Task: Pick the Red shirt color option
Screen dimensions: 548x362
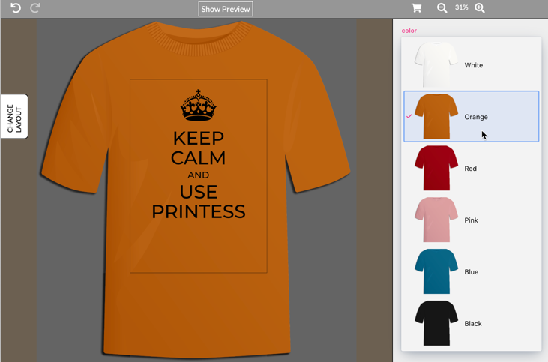Action: [471, 168]
